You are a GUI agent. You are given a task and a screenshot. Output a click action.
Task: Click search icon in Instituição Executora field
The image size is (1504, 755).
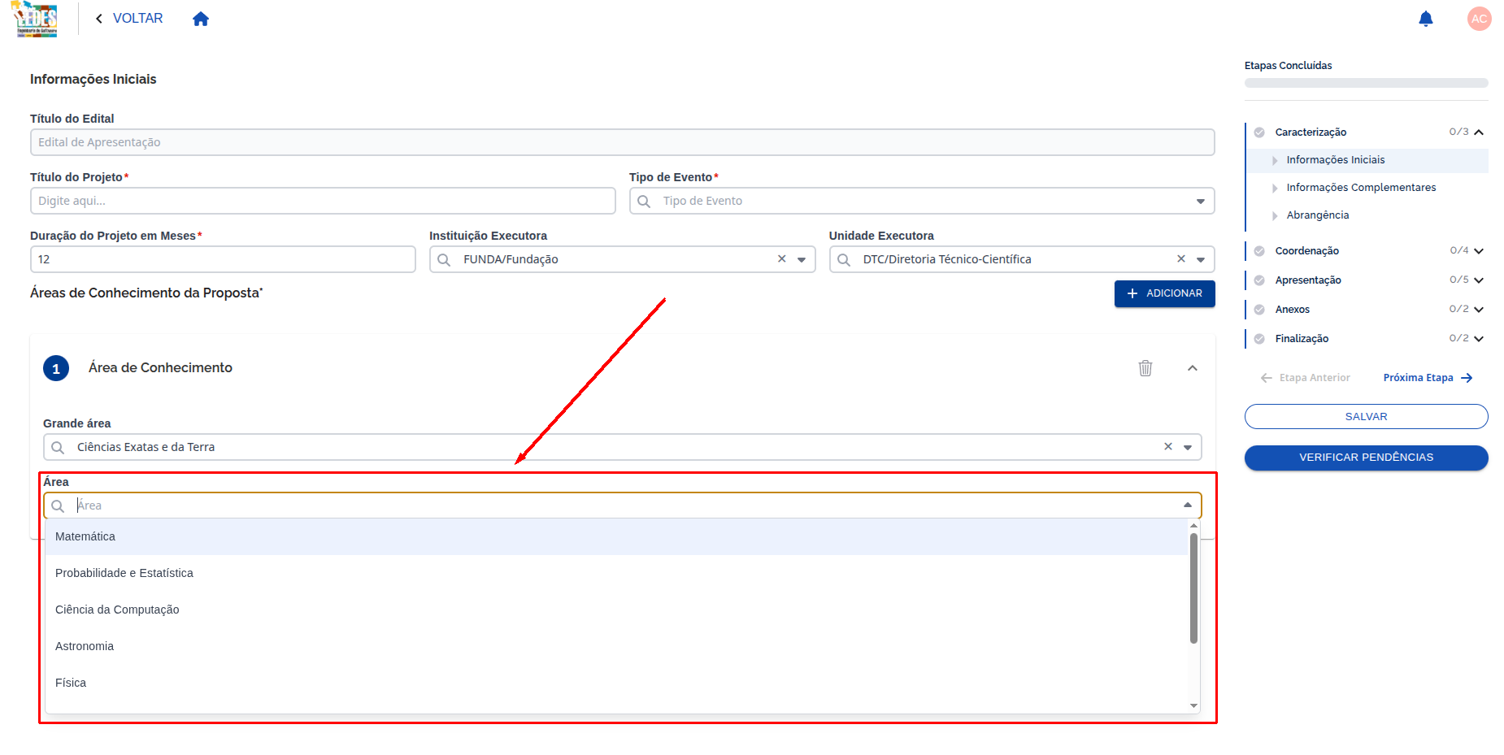point(444,260)
